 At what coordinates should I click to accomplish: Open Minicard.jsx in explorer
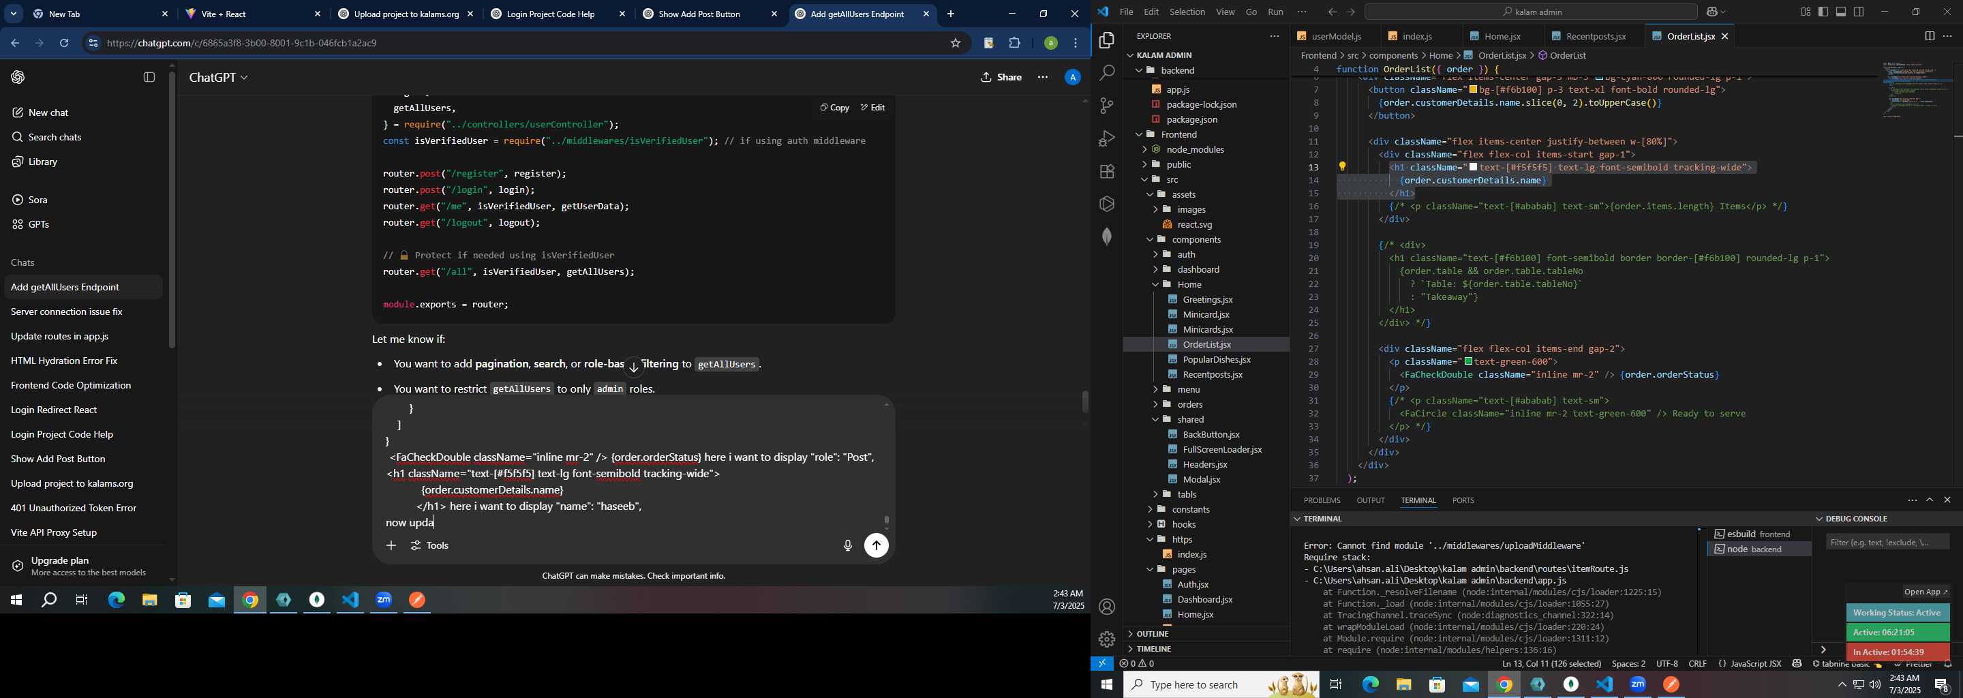pyautogui.click(x=1206, y=315)
